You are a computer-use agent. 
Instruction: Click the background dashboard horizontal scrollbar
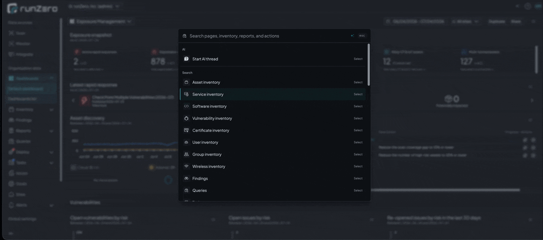coord(445,190)
